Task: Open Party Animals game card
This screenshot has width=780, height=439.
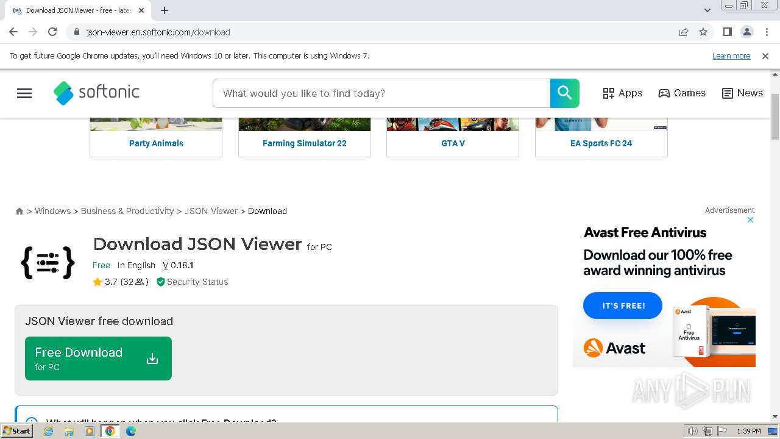Action: tap(156, 137)
